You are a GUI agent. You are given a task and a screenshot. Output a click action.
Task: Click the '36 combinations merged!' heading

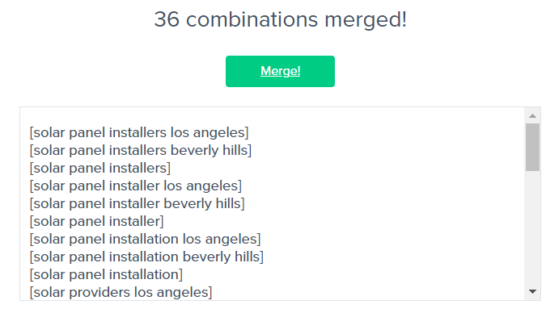pyautogui.click(x=280, y=19)
